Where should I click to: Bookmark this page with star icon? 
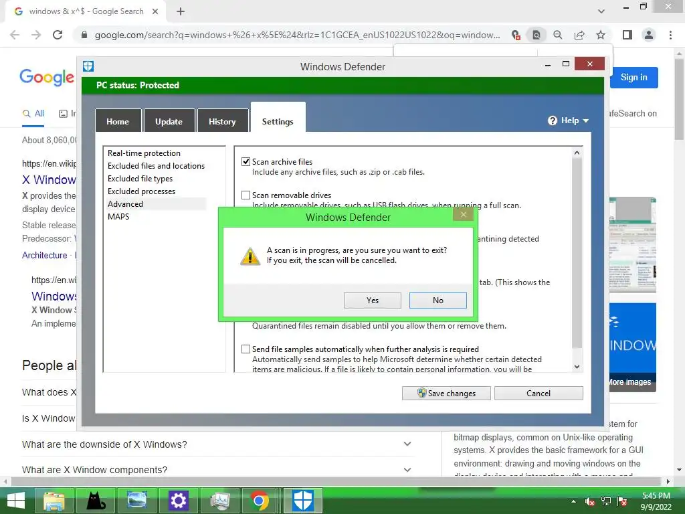tap(601, 35)
